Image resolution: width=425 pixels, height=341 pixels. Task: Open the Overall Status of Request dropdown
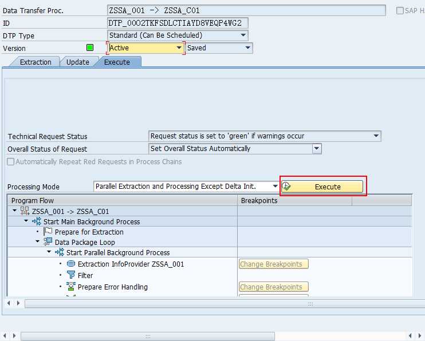[317, 148]
